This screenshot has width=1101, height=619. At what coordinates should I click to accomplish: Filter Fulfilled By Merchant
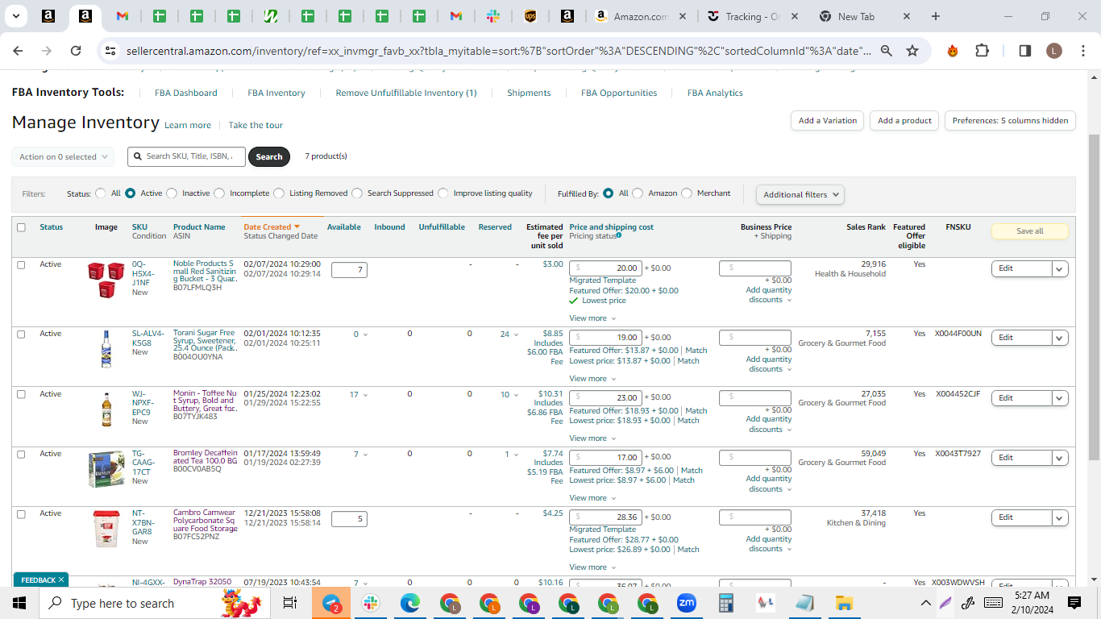pos(687,193)
